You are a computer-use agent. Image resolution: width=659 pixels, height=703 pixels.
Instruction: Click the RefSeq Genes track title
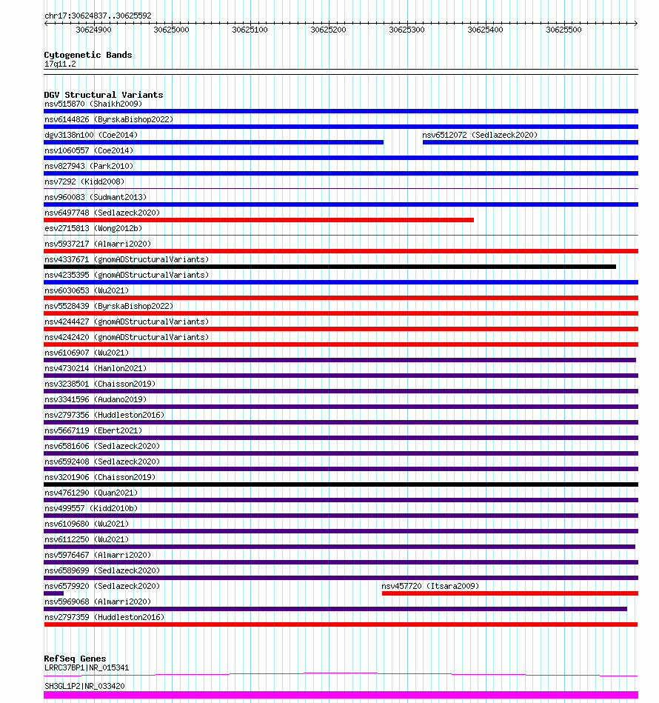point(75,658)
